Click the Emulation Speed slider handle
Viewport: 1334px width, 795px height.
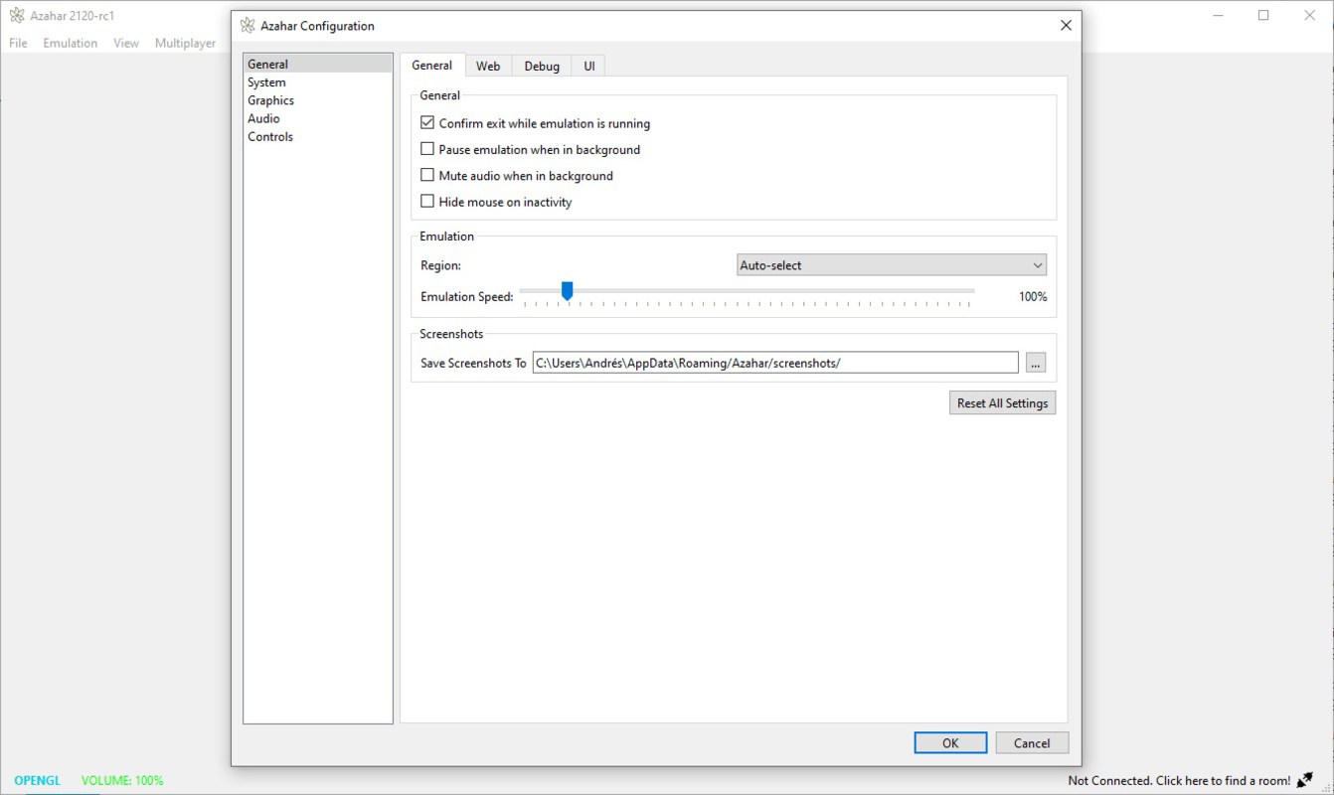pos(567,290)
